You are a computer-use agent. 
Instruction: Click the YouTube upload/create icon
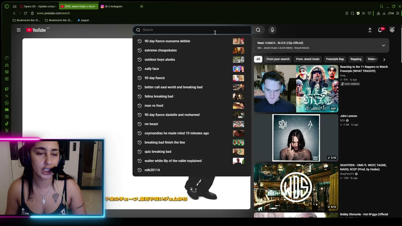(x=370, y=30)
